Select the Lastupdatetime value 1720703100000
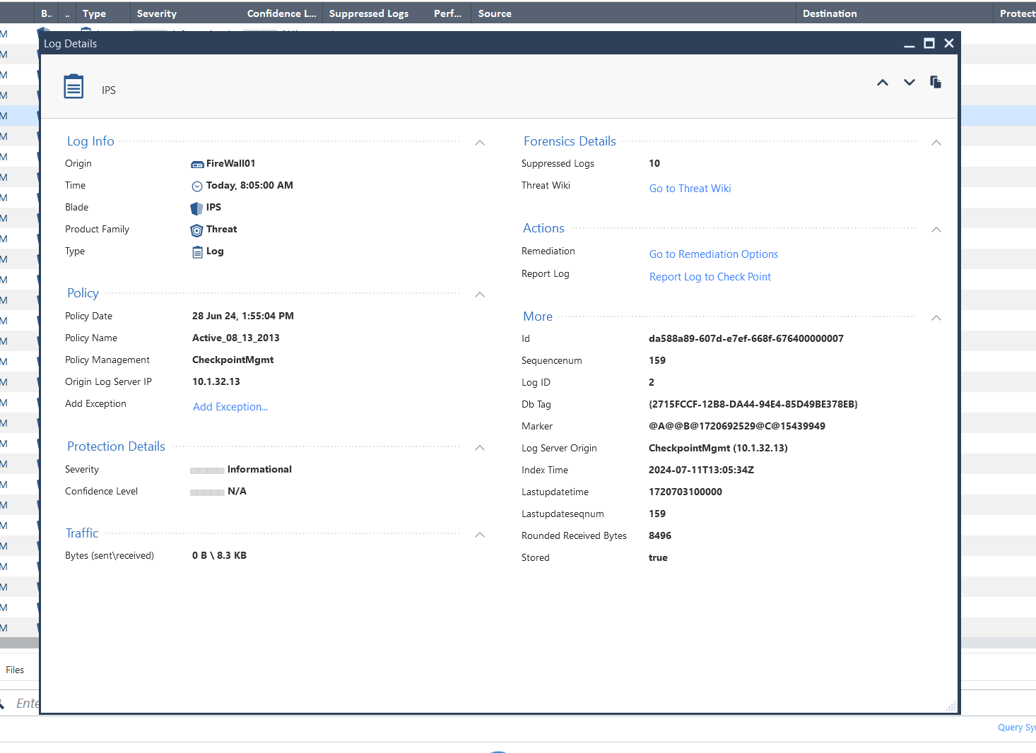This screenshot has width=1036, height=753. point(685,492)
